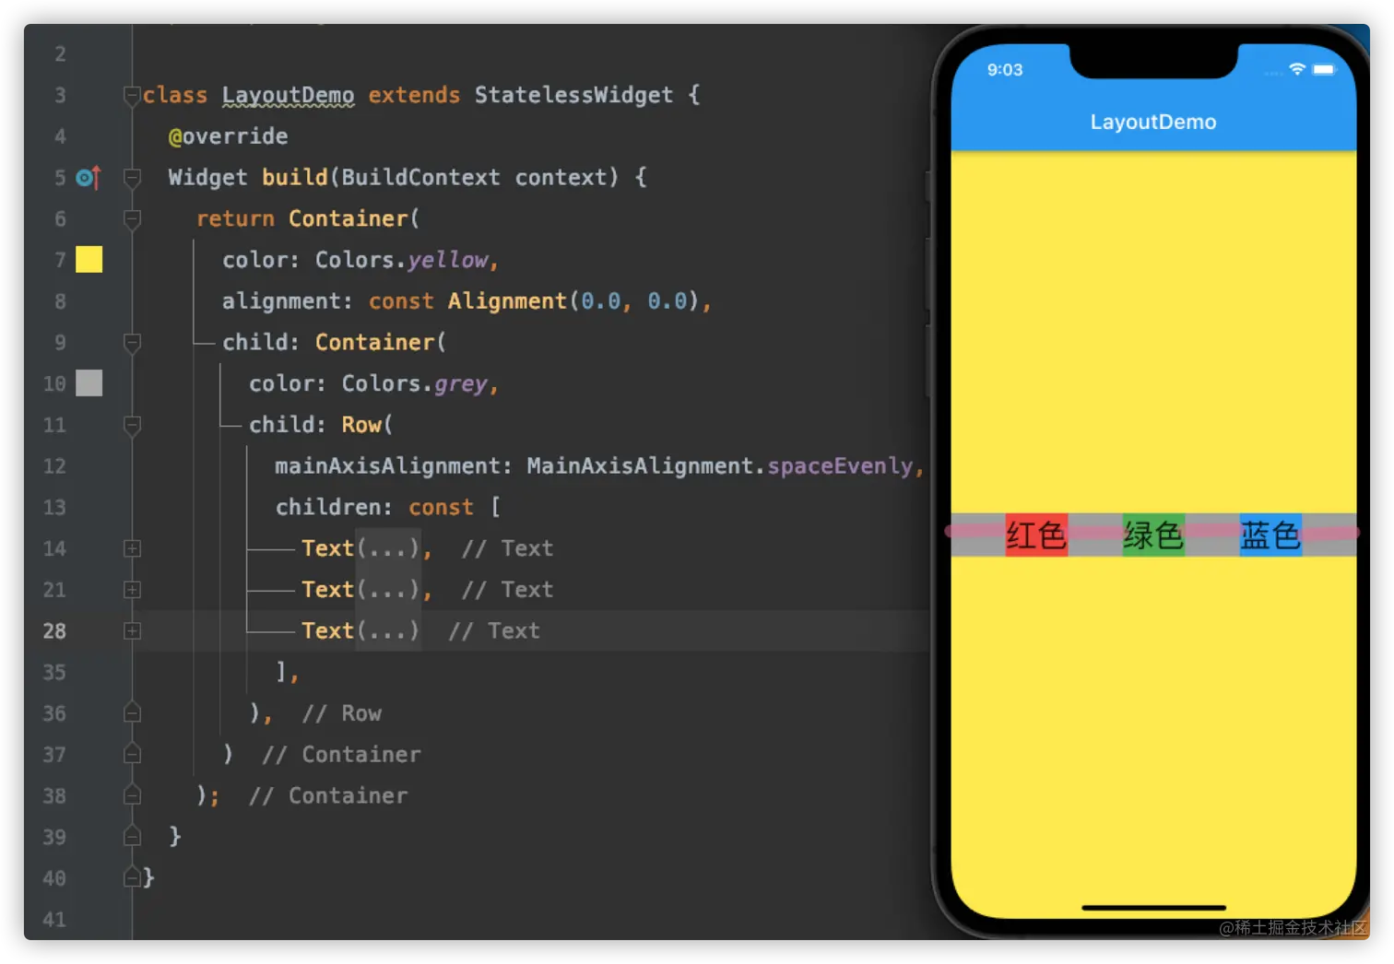Click the StatelessWidget identifier in code
1394x964 pixels.
tap(573, 95)
